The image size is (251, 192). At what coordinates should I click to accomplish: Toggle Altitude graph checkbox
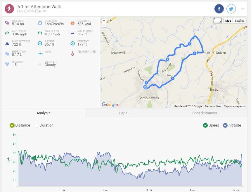[x=225, y=125]
